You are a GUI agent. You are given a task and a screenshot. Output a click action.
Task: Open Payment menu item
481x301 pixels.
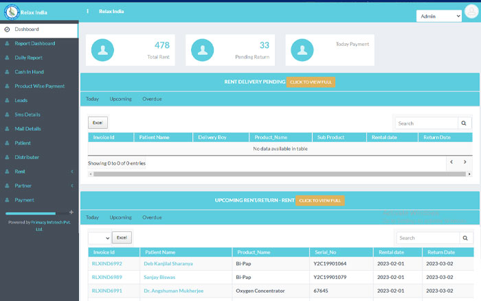coord(24,200)
